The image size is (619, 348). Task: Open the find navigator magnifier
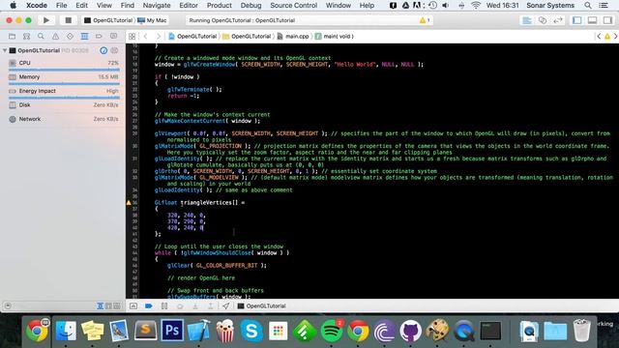pos(41,37)
